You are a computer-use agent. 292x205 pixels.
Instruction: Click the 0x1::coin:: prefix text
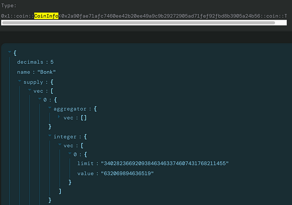click(18, 16)
